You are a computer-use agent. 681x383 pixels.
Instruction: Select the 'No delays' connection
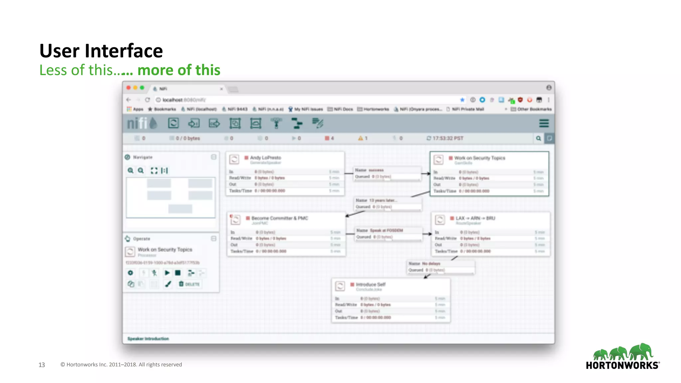pos(441,267)
